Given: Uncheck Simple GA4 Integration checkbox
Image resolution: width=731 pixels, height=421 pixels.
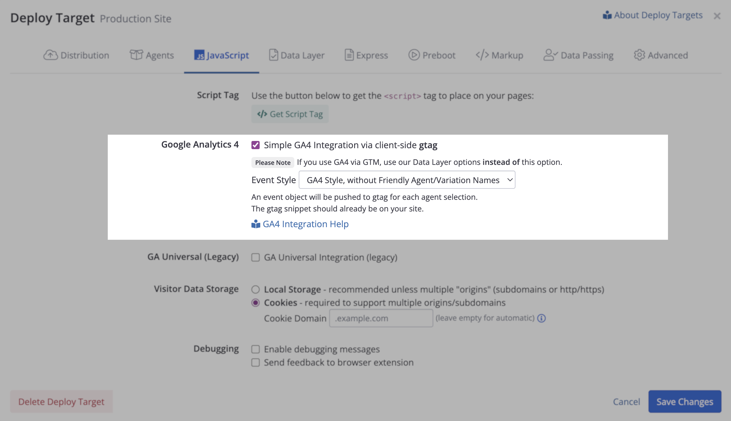Looking at the screenshot, I should [x=256, y=145].
